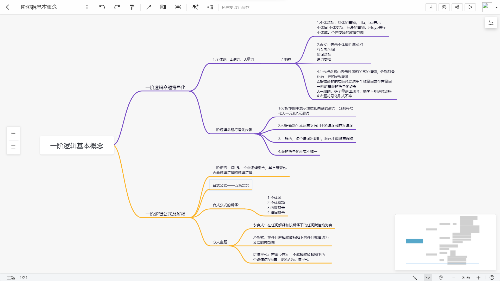Open the three-dot more options menu
The image size is (500, 281).
point(87,7)
